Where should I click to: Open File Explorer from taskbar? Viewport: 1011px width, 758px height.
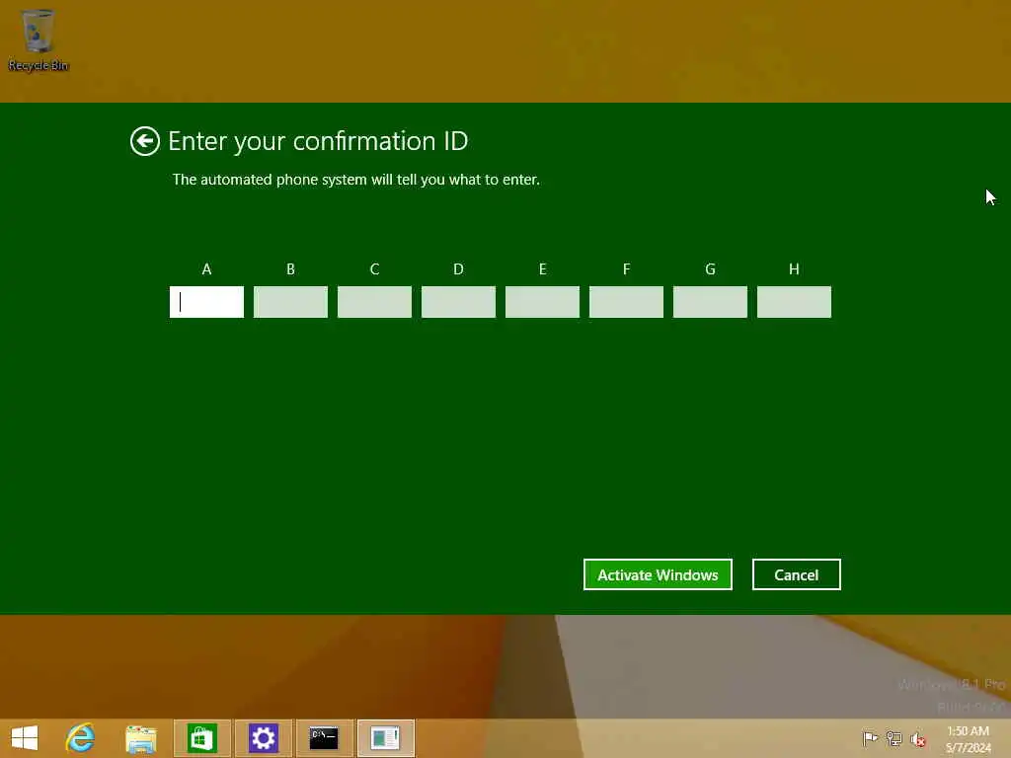141,738
